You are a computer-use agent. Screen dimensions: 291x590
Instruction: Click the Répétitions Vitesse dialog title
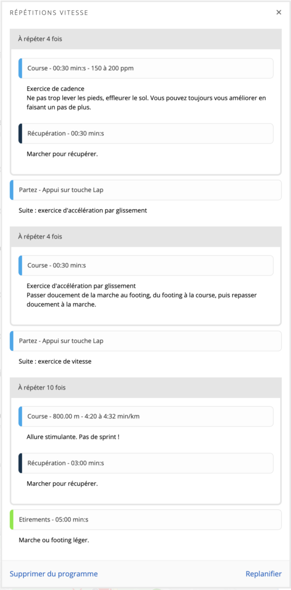(49, 13)
